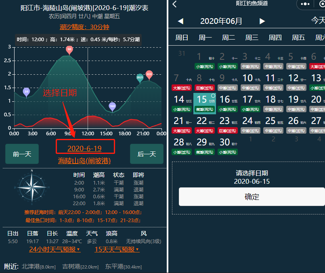Open the 2020-6-19 date picker

tap(84, 148)
